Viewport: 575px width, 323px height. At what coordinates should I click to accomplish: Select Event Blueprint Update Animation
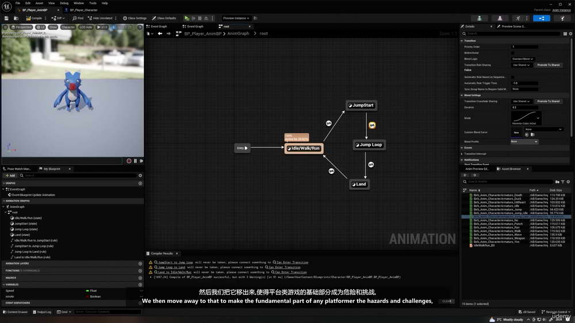point(33,195)
